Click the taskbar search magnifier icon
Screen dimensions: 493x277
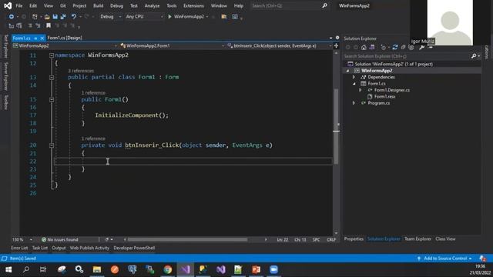pyautogui.click(x=26, y=269)
